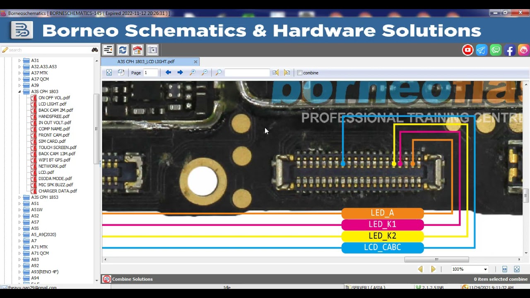
Task: Select the A71 QCM folder
Action: (40, 253)
